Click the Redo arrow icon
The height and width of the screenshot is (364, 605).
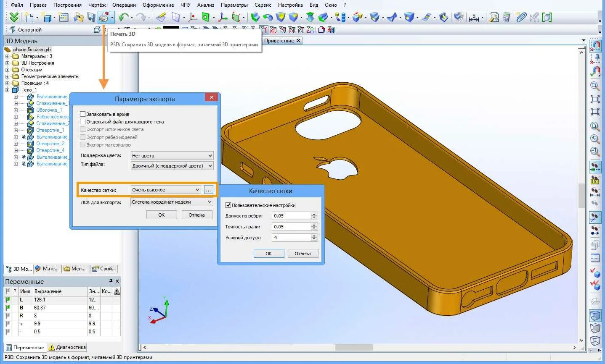(141, 17)
